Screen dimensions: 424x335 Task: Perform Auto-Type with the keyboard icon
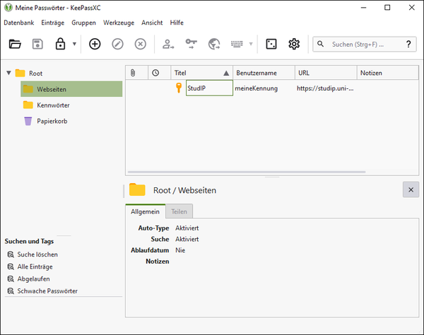click(237, 44)
